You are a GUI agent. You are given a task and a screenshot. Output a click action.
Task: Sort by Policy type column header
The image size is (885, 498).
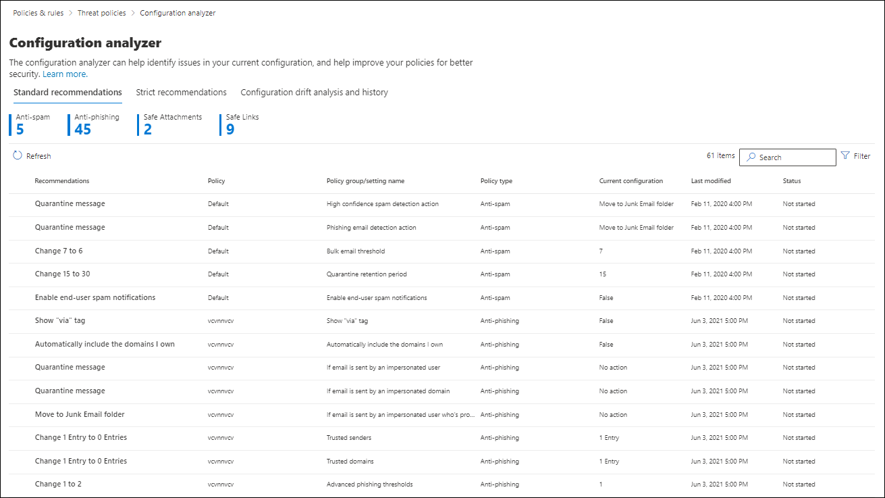point(496,181)
